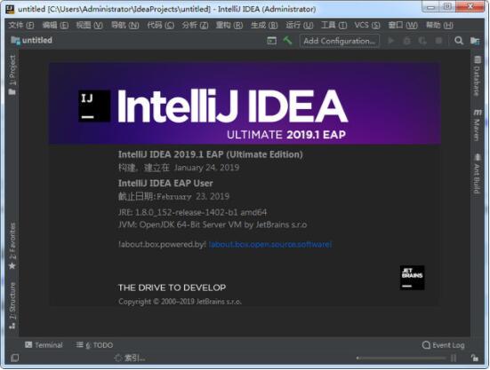Image resolution: width=490 pixels, height=370 pixels.
Task: Open the Database tool window
Action: pyautogui.click(x=478, y=75)
